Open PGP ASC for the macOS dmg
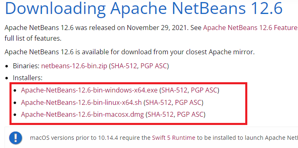298x148 pixels. coord(190,114)
